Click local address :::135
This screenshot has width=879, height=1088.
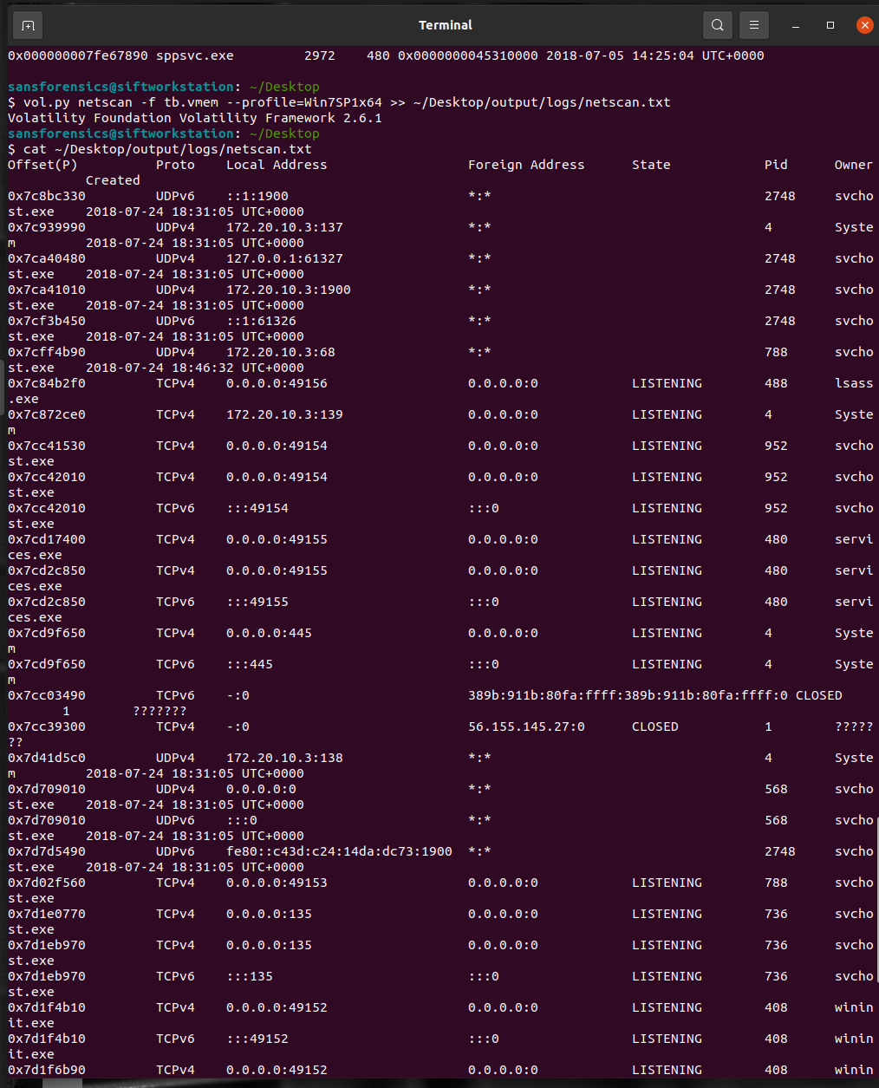pos(250,976)
